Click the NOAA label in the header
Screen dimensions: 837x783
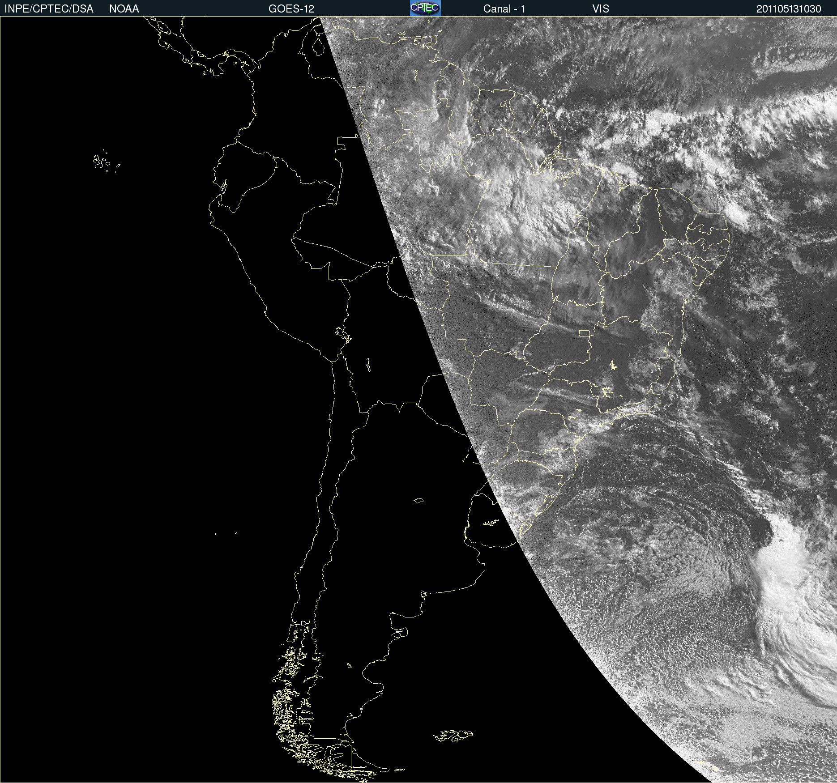click(x=124, y=9)
